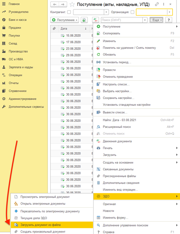Click the Дт/Кт document movements toolbar icon
The image size is (180, 234).
[96, 20]
